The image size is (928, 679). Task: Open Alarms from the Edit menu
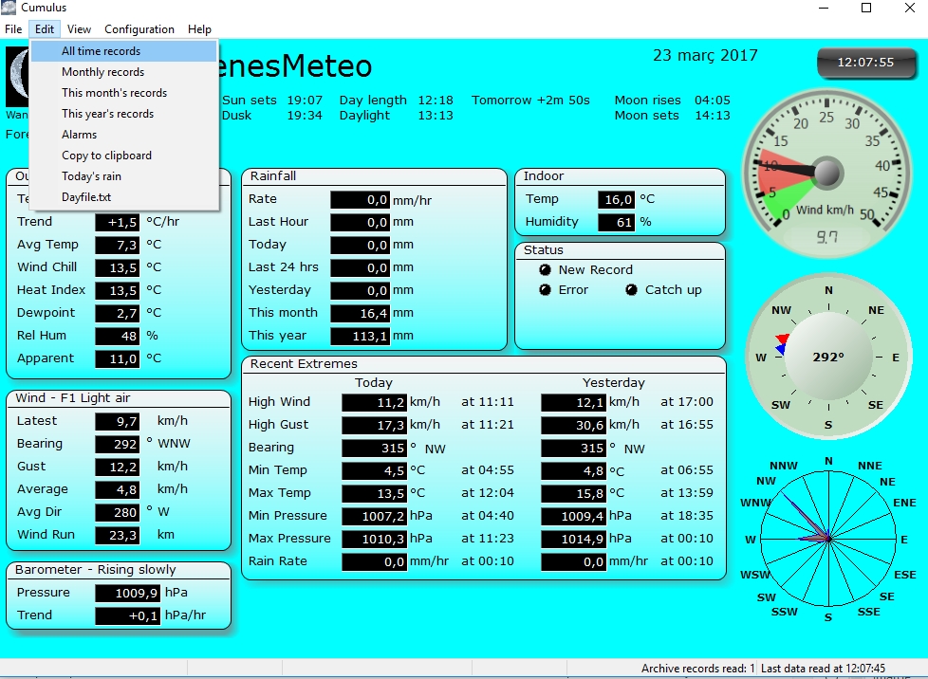point(80,135)
